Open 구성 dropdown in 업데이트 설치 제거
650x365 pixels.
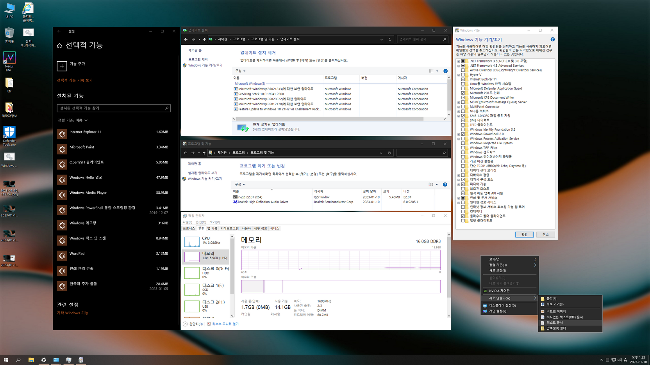240,71
